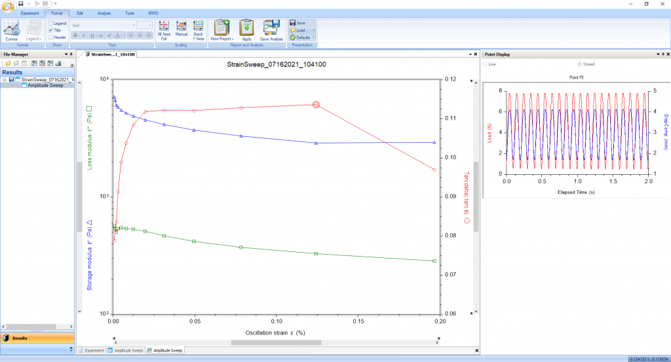The image size is (671, 362).
Task: Switch to the first Amplitude Sweep bottom tab
Action: (125, 350)
